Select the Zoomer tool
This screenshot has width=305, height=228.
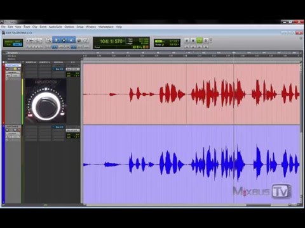pos(48,41)
